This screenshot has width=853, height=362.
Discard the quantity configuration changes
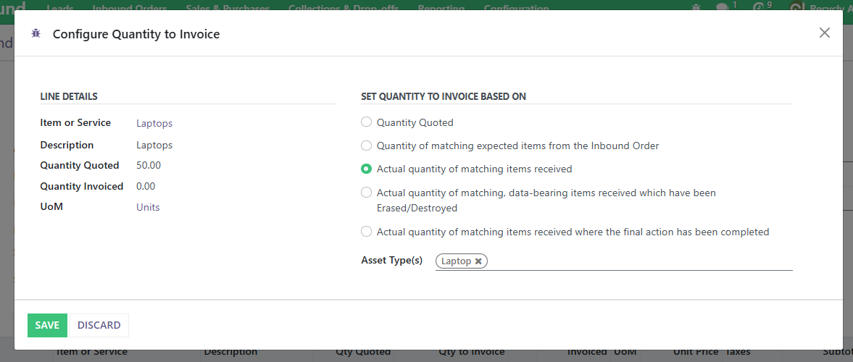[99, 325]
